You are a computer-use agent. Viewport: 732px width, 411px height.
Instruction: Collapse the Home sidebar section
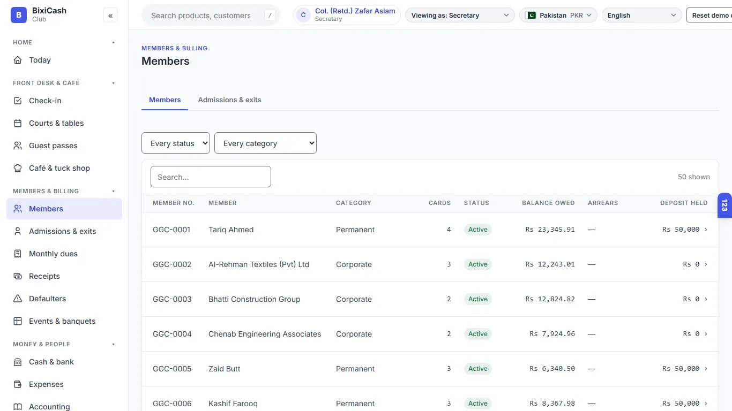(x=113, y=42)
